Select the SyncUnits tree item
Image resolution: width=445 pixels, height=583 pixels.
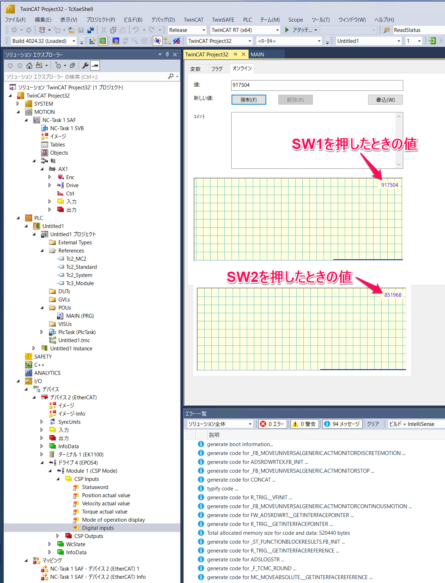tap(69, 422)
